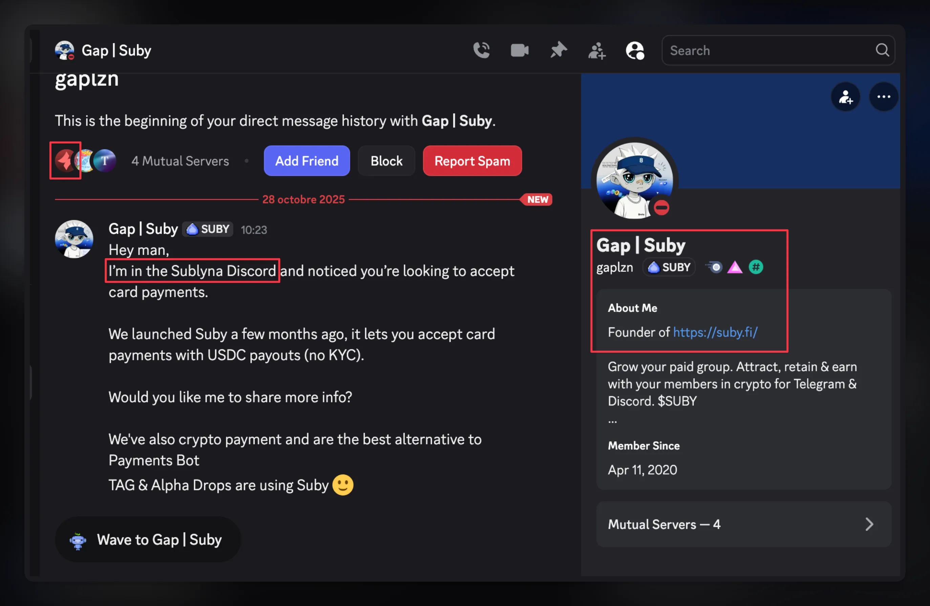Click the green hashtag profile badge

[755, 267]
